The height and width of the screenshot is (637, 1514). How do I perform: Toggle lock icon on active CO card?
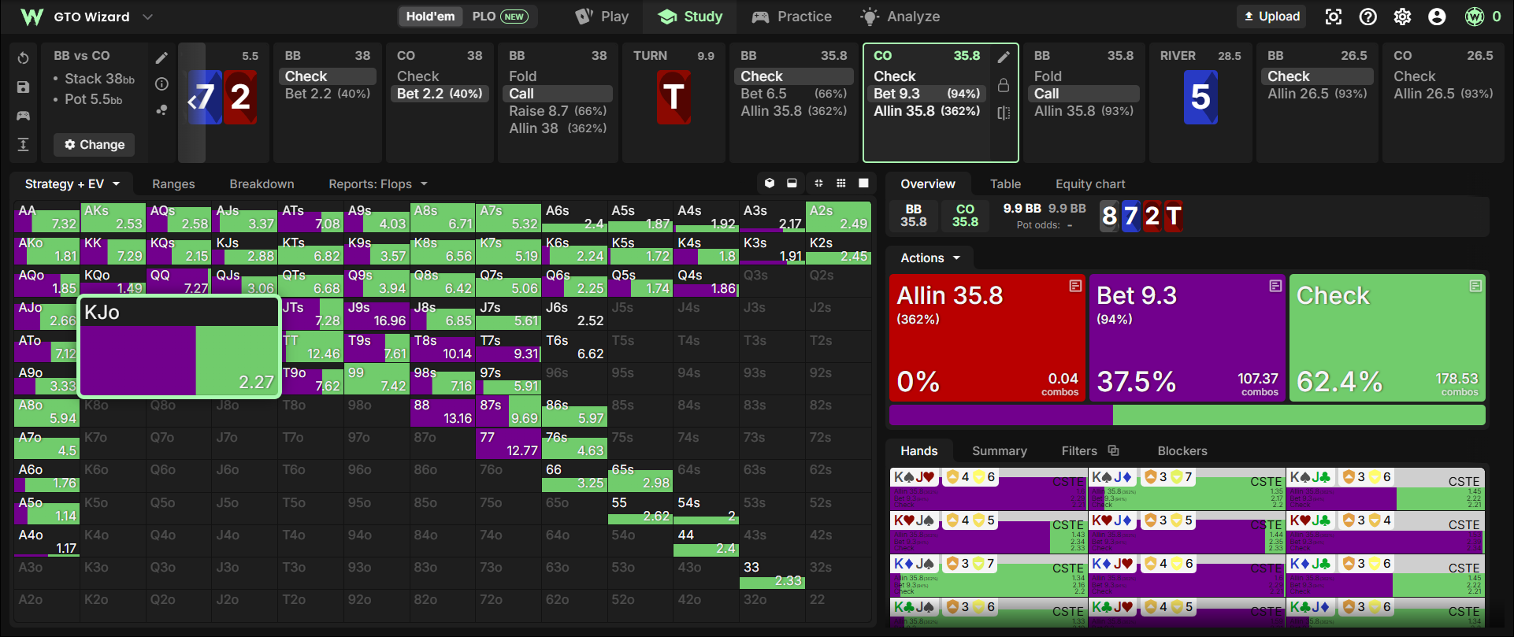[1004, 85]
